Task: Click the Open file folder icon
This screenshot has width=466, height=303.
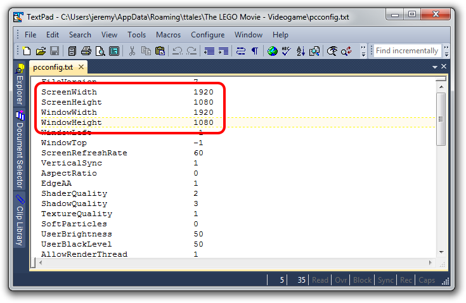Action: (41, 51)
